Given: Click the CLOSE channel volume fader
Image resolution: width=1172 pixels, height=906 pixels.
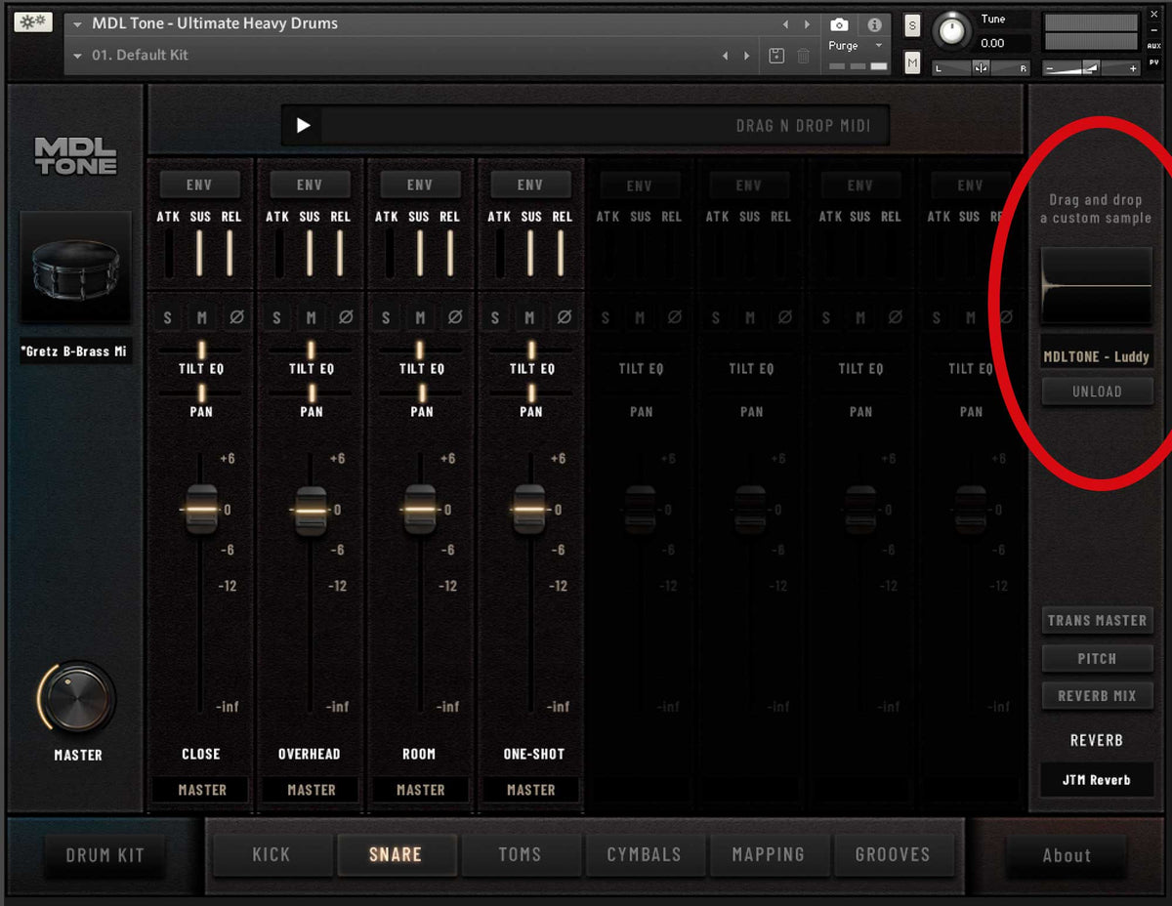Looking at the screenshot, I should [201, 510].
